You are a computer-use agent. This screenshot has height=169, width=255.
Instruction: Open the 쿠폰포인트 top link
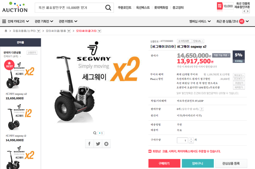pos(125,7)
